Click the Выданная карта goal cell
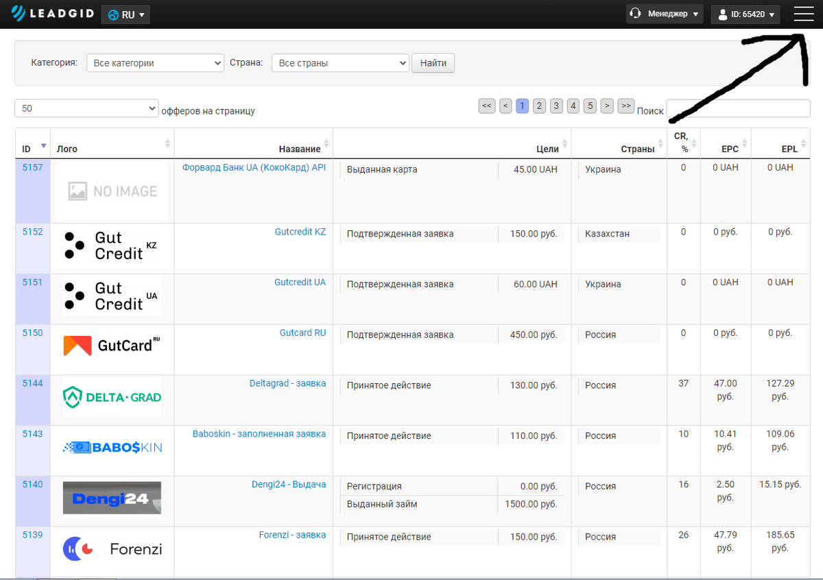This screenshot has width=823, height=580. [x=418, y=169]
